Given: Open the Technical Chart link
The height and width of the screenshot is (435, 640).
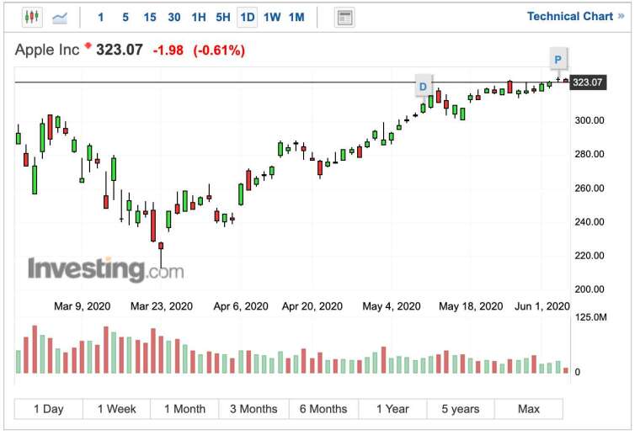Looking at the screenshot, I should pos(575,16).
